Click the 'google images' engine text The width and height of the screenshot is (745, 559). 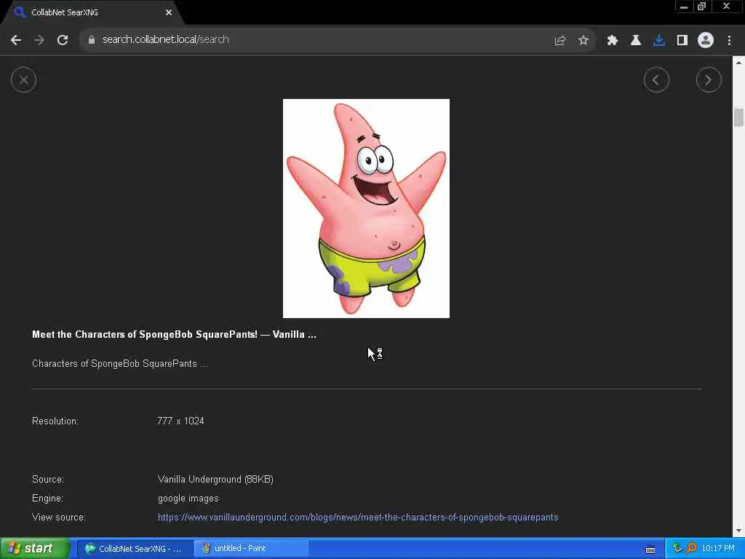pos(188,499)
